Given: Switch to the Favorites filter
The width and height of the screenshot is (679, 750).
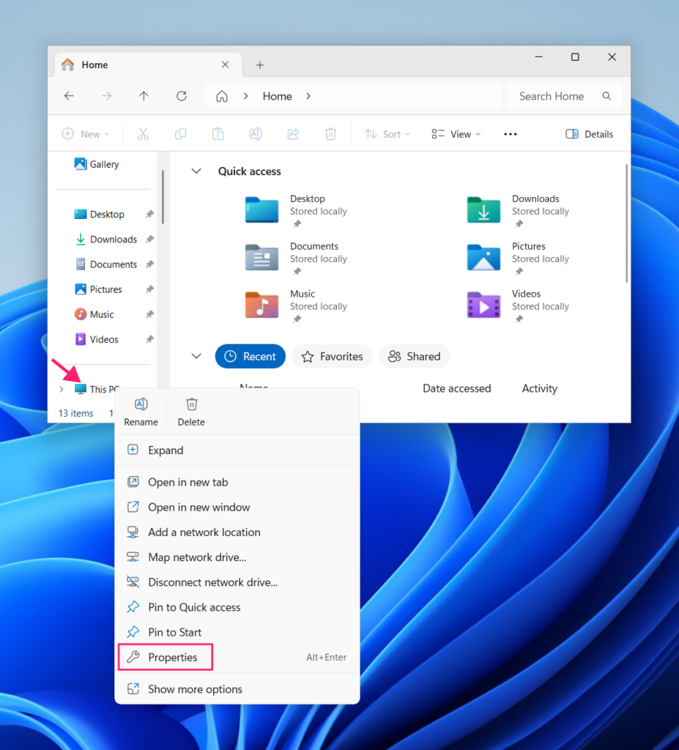Looking at the screenshot, I should [x=332, y=357].
